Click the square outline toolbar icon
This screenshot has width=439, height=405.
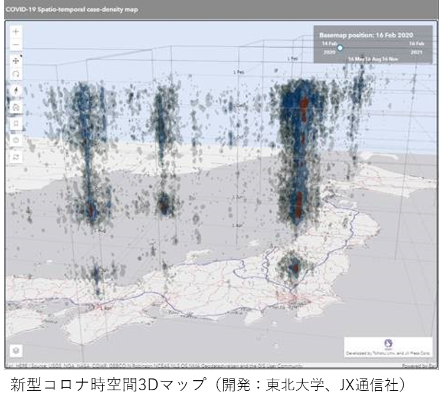(x=16, y=124)
